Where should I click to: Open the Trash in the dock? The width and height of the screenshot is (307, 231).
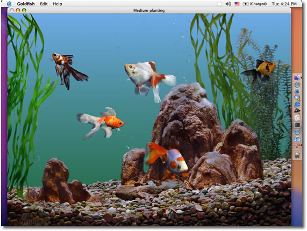click(297, 155)
